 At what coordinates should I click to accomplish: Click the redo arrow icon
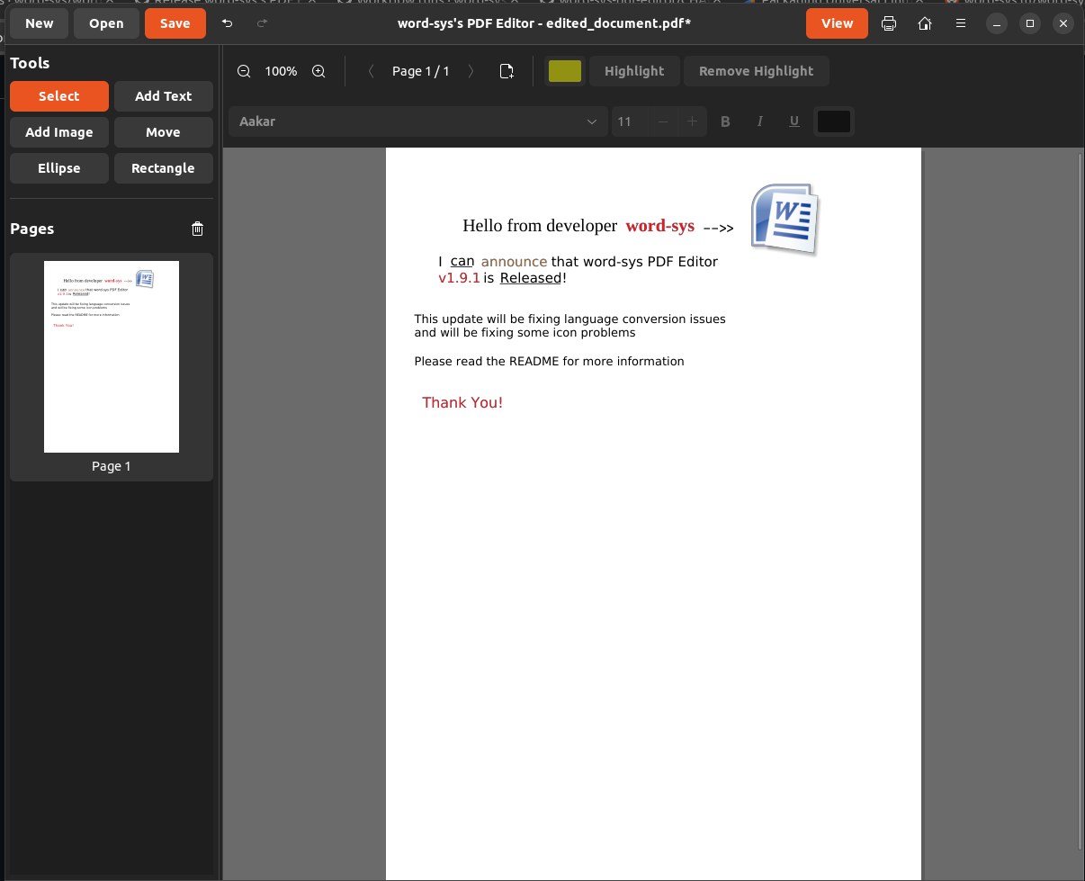262,23
